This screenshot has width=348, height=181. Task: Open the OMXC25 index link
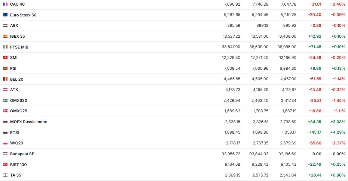coord(19,111)
